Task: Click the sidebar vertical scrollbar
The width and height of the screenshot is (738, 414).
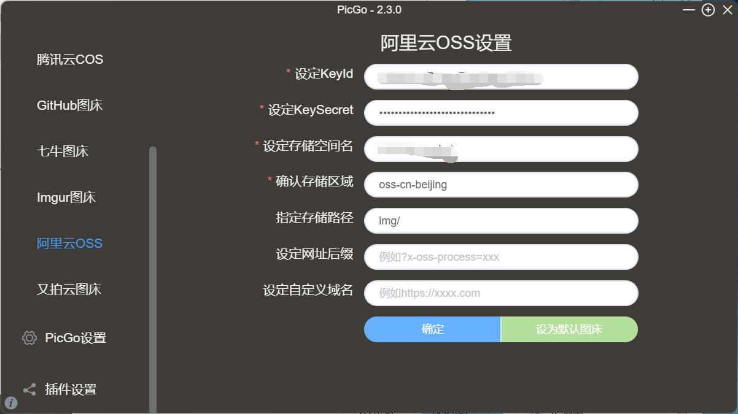Action: [153, 279]
